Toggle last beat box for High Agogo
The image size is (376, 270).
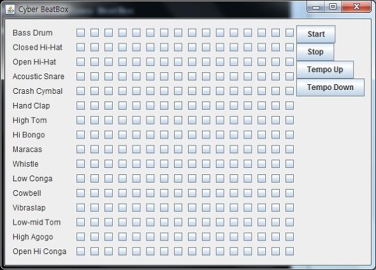pos(290,237)
